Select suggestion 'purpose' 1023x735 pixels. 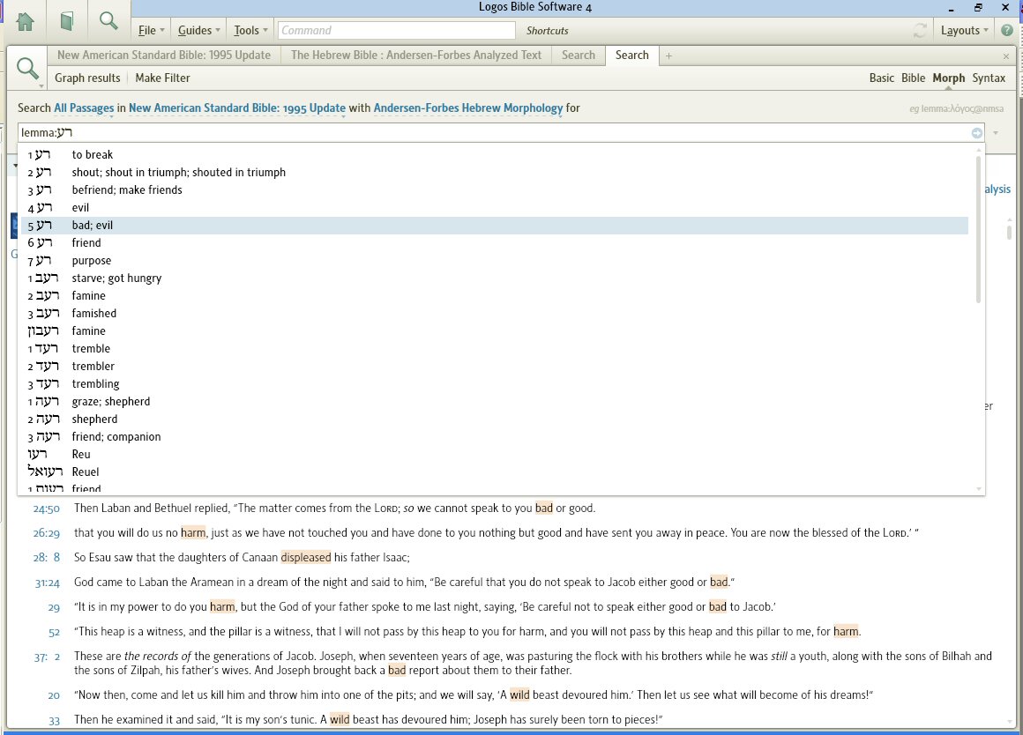(495, 260)
